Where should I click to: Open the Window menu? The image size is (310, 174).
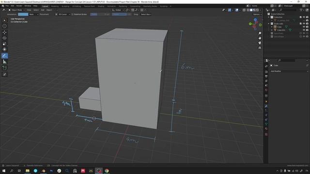[x=28, y=6]
